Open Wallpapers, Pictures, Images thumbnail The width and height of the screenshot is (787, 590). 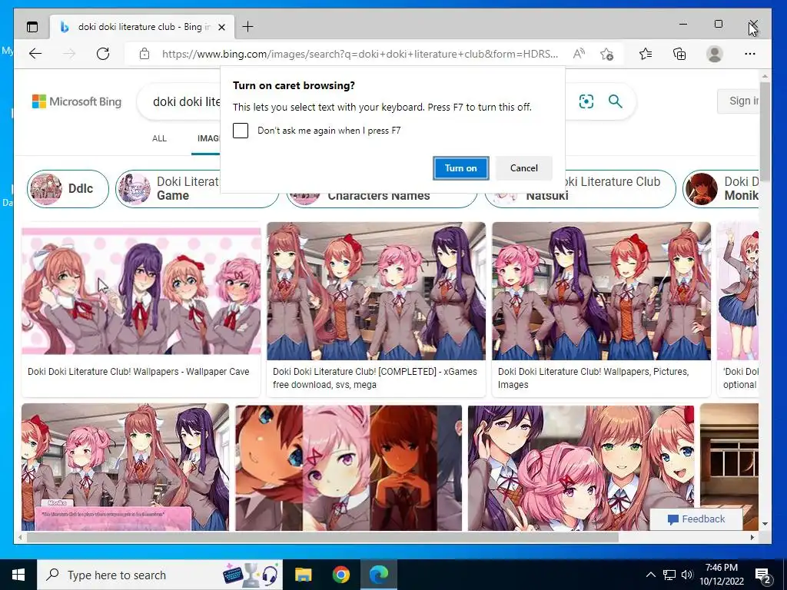point(601,291)
